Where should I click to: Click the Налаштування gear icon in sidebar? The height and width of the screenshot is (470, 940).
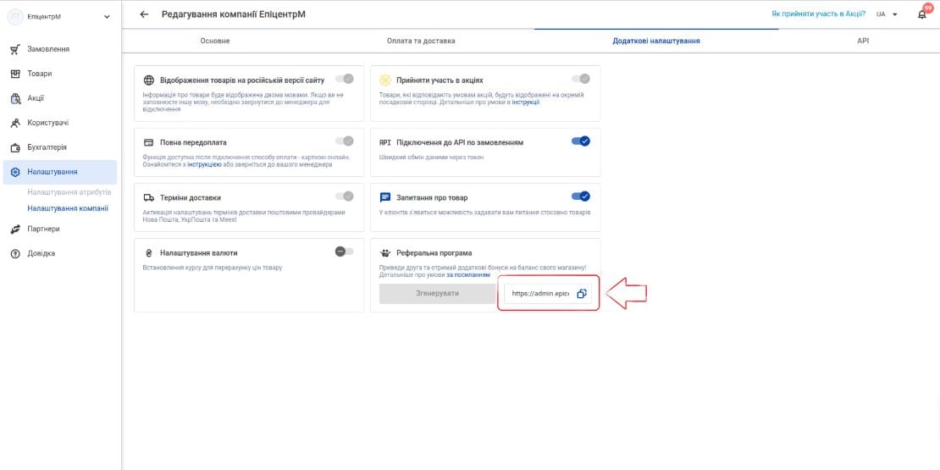[x=15, y=172]
